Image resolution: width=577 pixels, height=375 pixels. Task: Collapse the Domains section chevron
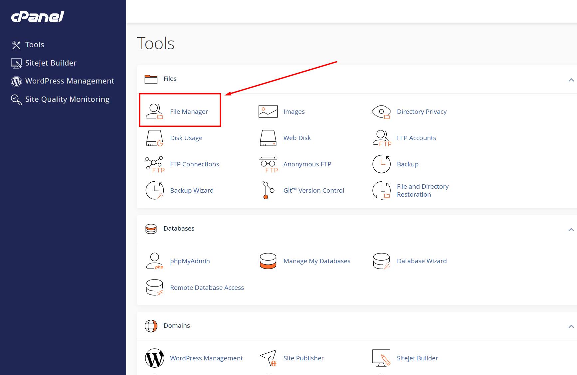coord(571,326)
